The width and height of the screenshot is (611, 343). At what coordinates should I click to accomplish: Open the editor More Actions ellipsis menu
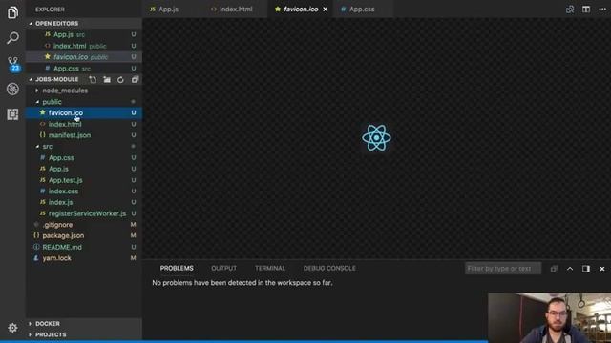[602, 10]
